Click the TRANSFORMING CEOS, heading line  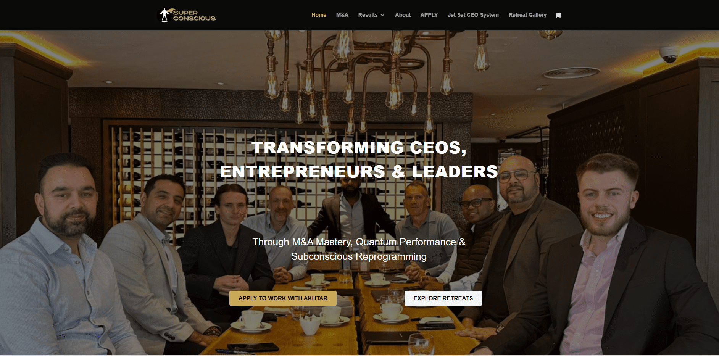359,148
